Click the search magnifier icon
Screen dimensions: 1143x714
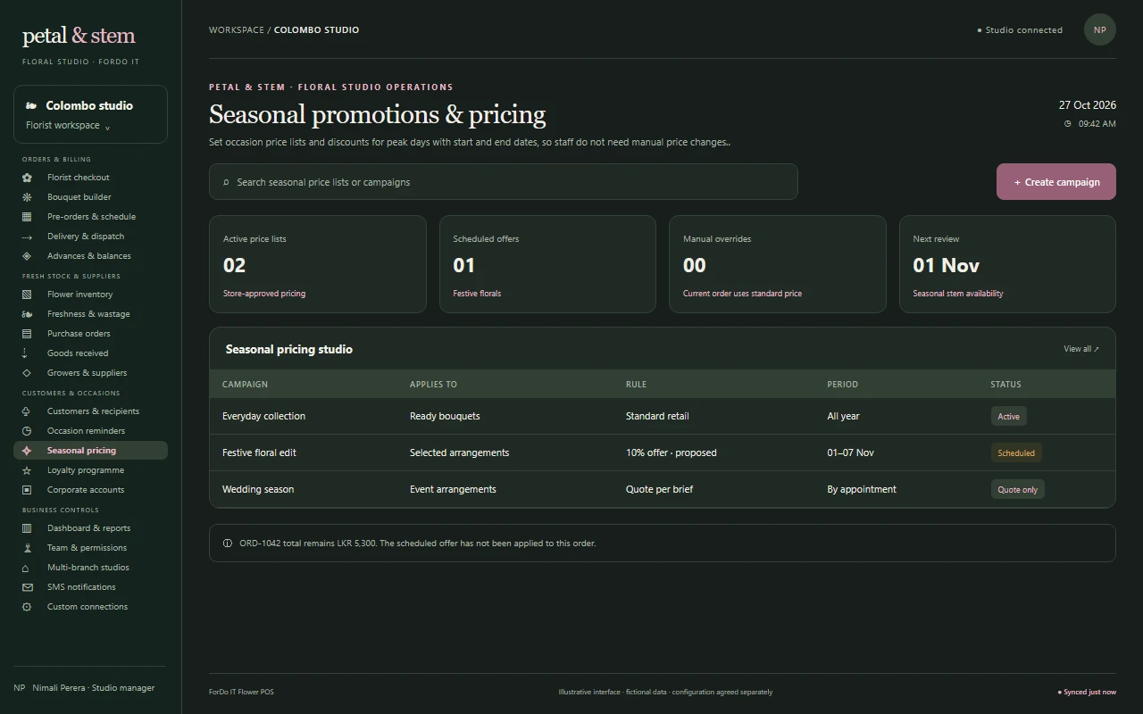pos(226,182)
